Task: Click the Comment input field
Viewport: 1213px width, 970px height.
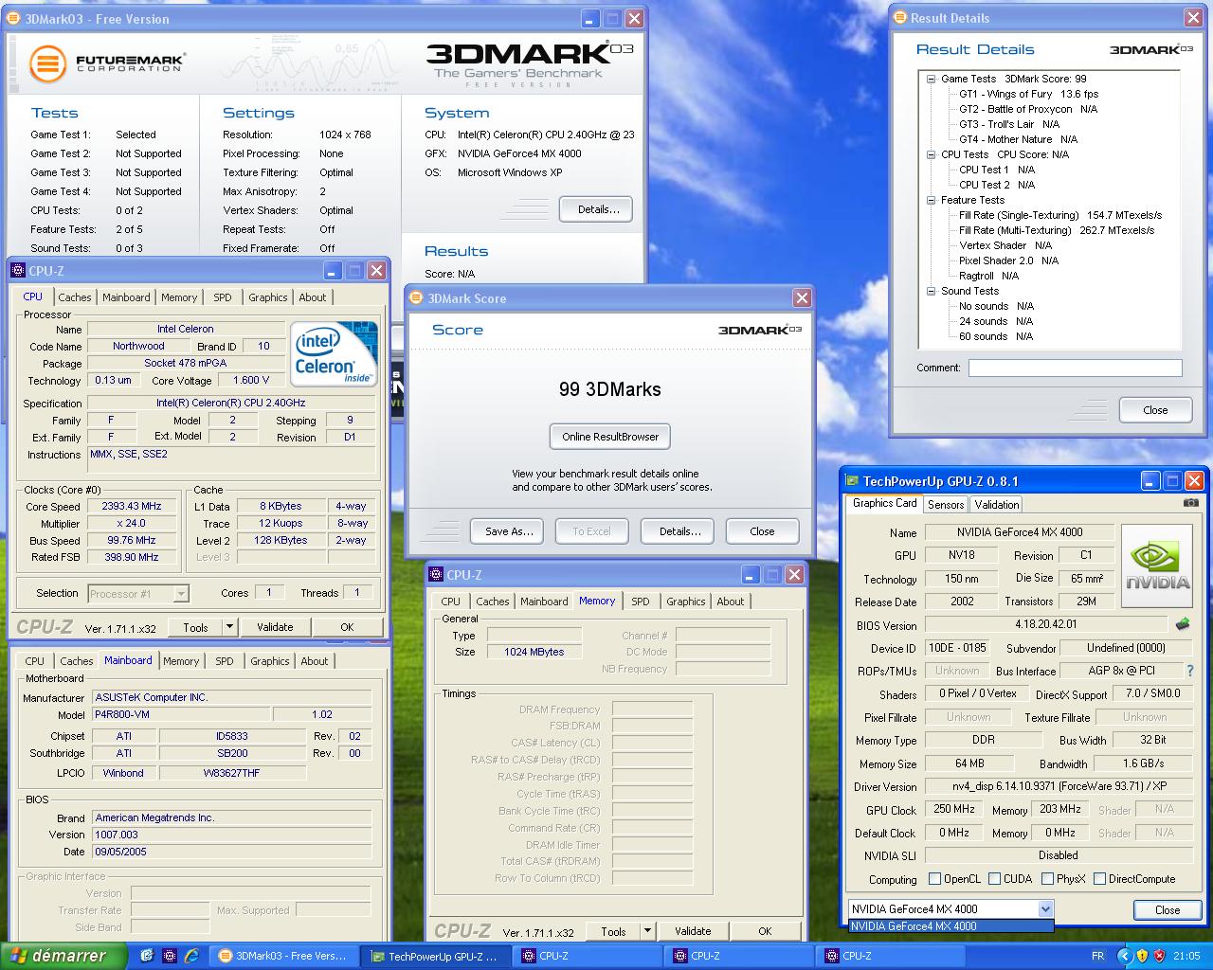Action: (x=1076, y=368)
